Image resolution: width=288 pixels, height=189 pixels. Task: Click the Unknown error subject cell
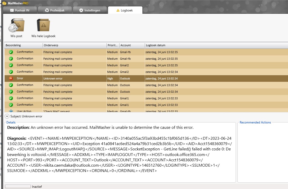75,78
